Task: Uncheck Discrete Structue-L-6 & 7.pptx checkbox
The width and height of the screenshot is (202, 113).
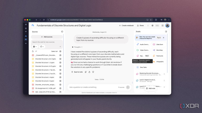Action: 60,59
